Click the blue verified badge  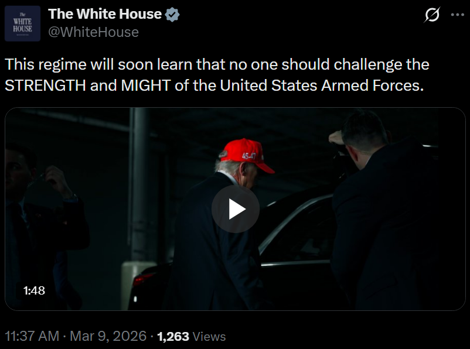pos(171,15)
